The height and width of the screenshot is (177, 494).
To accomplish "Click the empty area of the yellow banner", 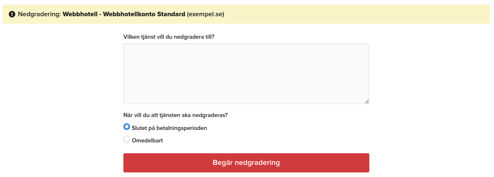I will click(354, 14).
